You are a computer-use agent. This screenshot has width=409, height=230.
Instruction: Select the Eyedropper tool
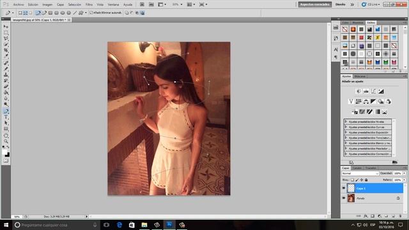[x=6, y=56]
